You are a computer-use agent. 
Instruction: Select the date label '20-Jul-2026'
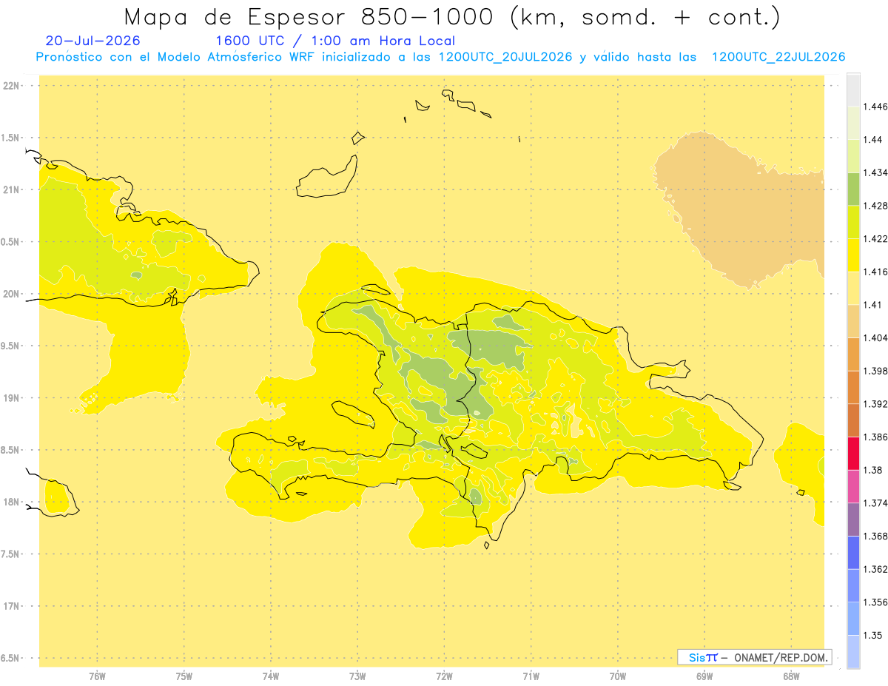pyautogui.click(x=92, y=41)
